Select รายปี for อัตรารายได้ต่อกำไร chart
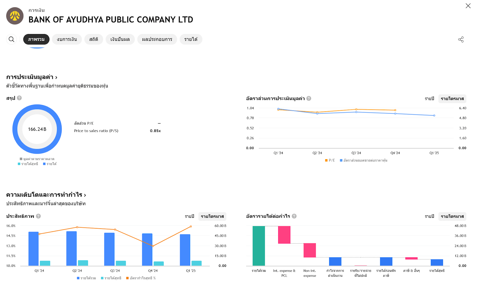 pos(430,216)
